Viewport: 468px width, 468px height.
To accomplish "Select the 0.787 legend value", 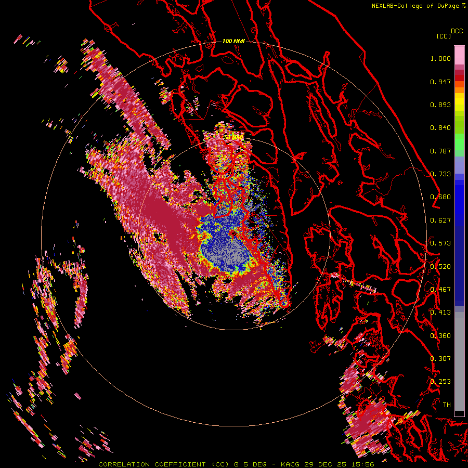I will [x=440, y=151].
